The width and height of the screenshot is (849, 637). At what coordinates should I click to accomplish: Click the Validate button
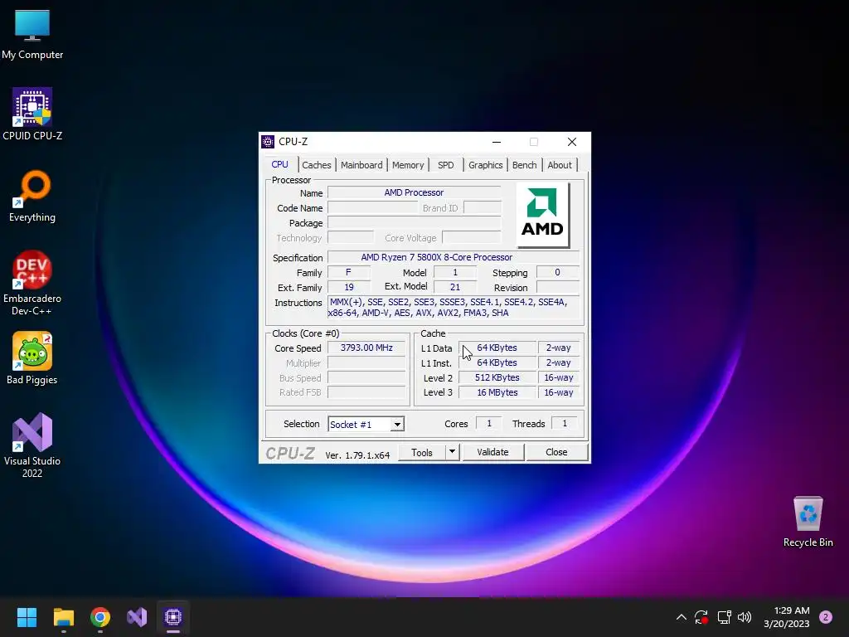coord(492,452)
